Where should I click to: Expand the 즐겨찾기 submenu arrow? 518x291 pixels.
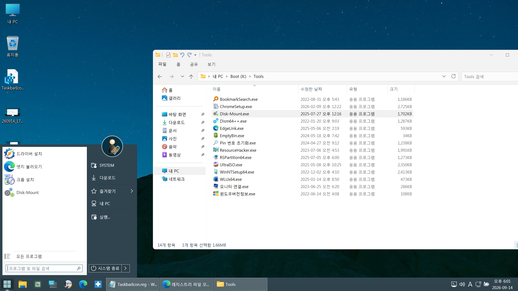pyautogui.click(x=132, y=191)
